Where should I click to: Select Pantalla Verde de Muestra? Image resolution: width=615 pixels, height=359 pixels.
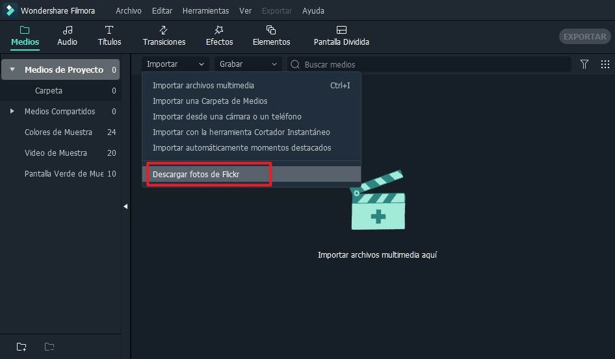60,173
